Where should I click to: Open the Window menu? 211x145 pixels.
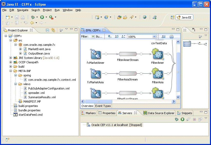68,10
